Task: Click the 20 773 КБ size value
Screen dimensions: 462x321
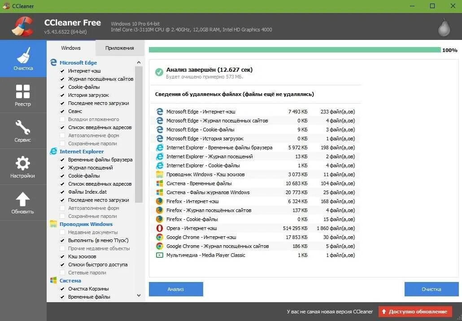Action: point(296,192)
